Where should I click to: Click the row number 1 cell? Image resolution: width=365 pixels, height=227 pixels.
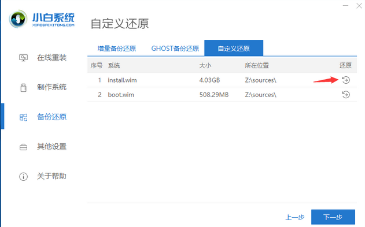(99, 80)
